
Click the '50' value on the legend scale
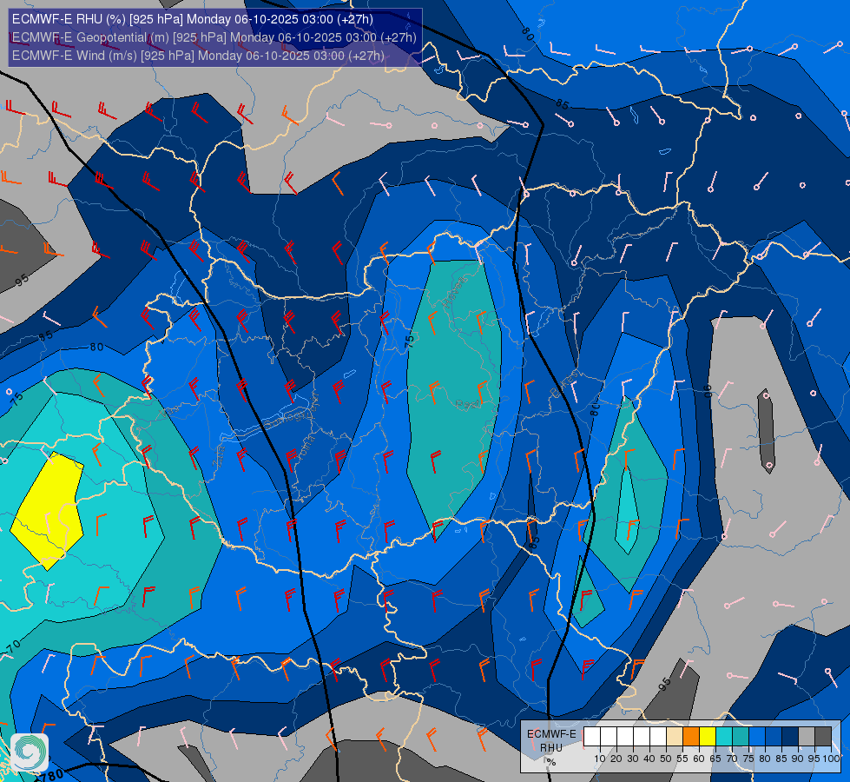(x=666, y=759)
